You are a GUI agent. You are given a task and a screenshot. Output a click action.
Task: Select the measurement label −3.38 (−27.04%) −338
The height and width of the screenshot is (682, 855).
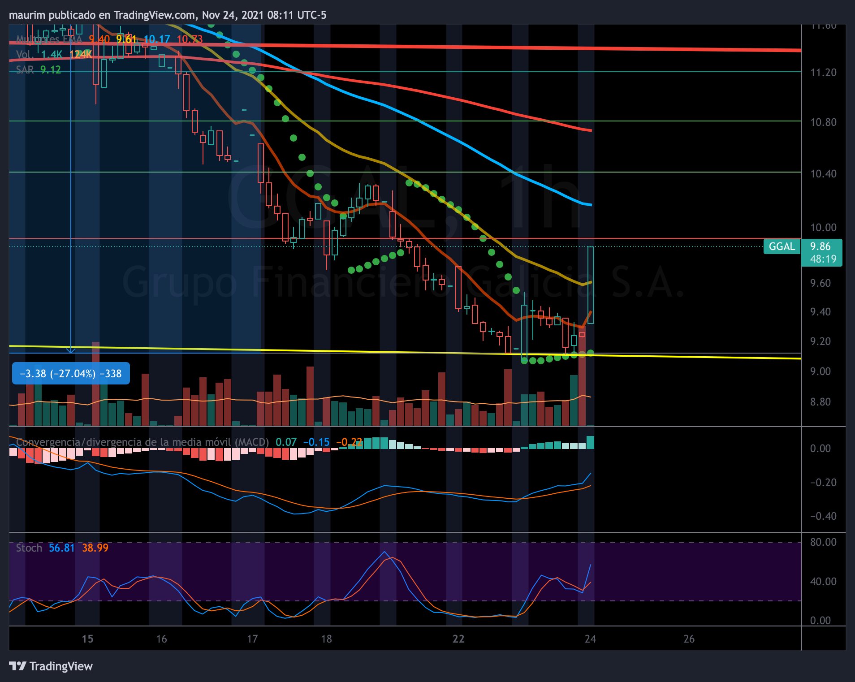click(x=71, y=373)
